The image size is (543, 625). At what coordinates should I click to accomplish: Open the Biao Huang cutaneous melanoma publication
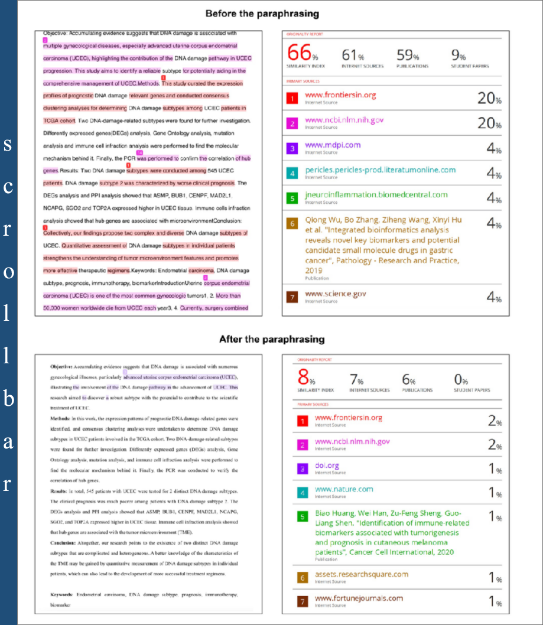pos(392,532)
